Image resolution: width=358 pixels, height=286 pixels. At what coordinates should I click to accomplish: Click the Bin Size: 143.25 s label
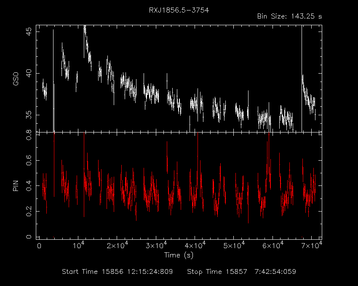(x=289, y=16)
